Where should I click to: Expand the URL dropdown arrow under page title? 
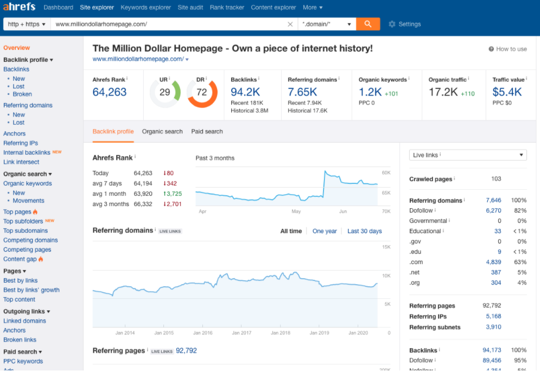click(x=187, y=60)
